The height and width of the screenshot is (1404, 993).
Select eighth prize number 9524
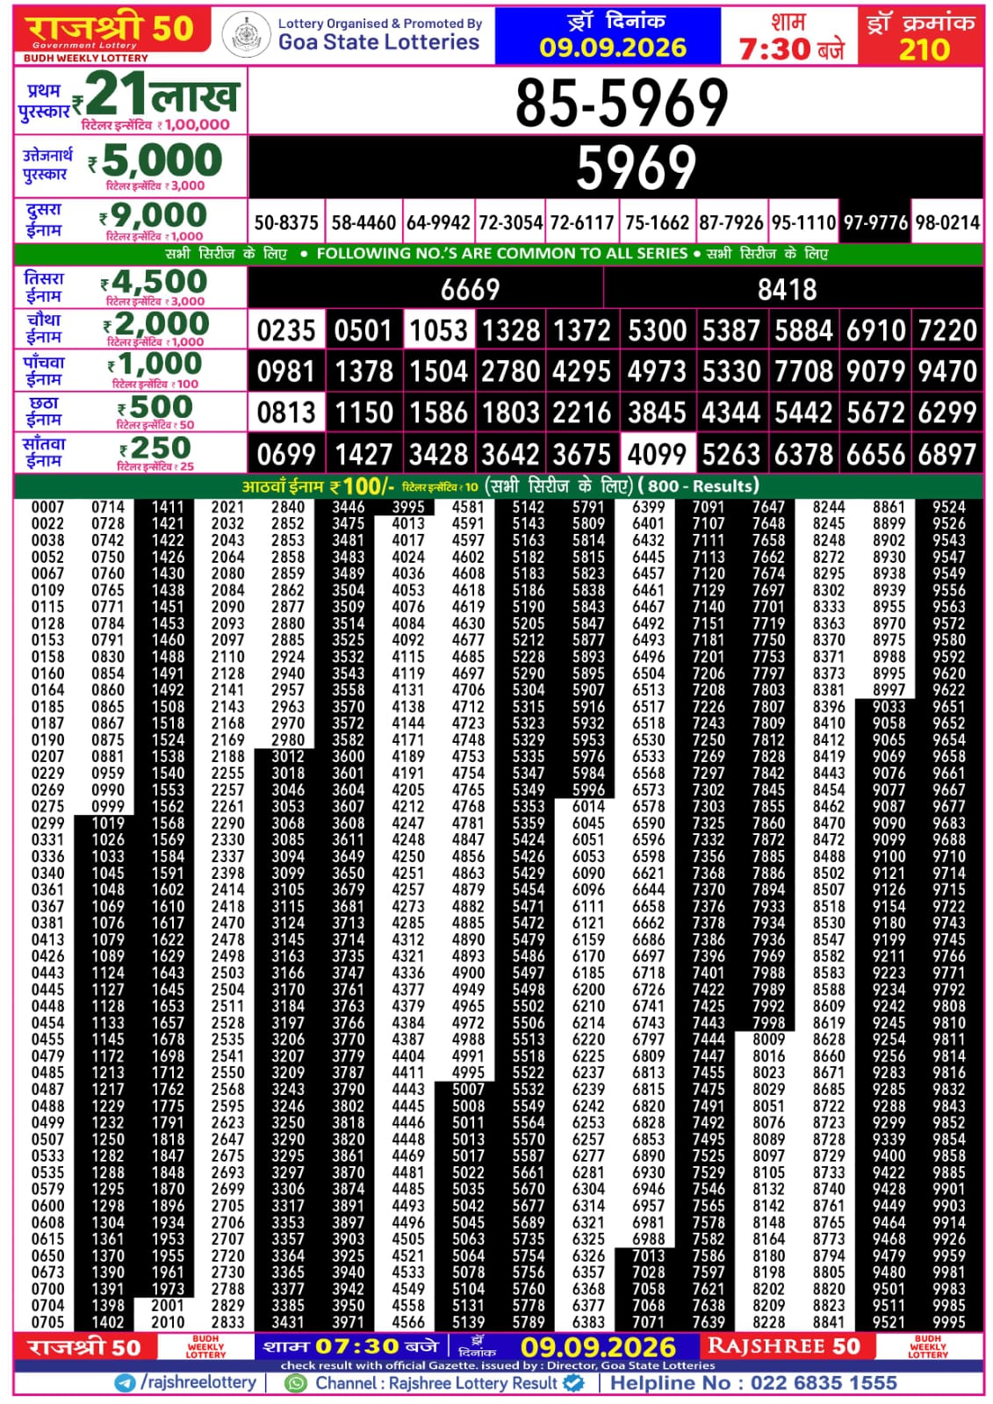949,507
